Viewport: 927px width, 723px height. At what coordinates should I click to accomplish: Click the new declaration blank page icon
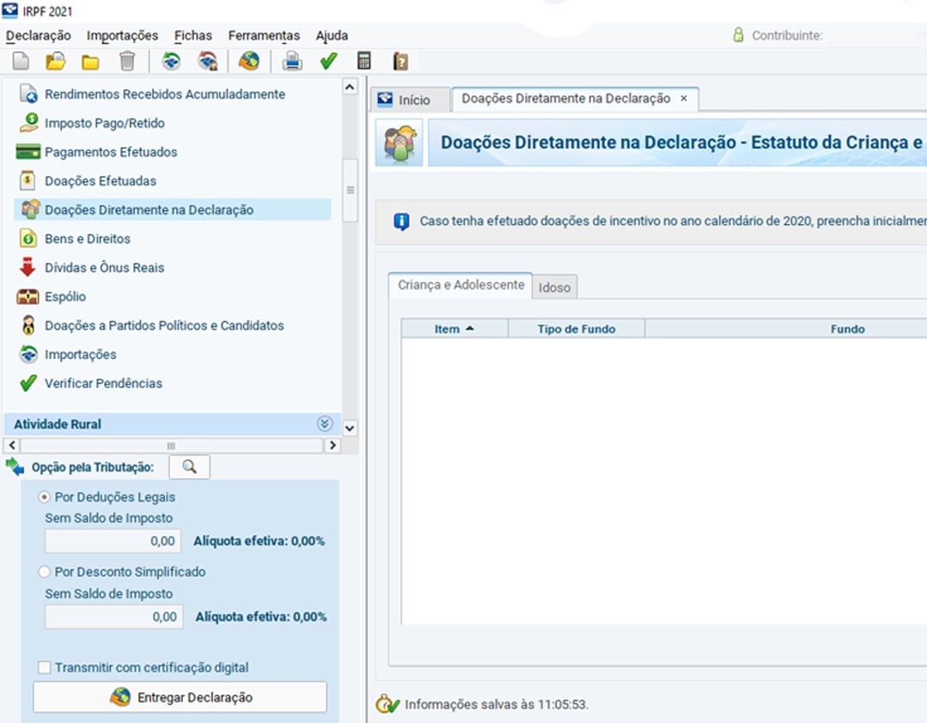(x=20, y=61)
